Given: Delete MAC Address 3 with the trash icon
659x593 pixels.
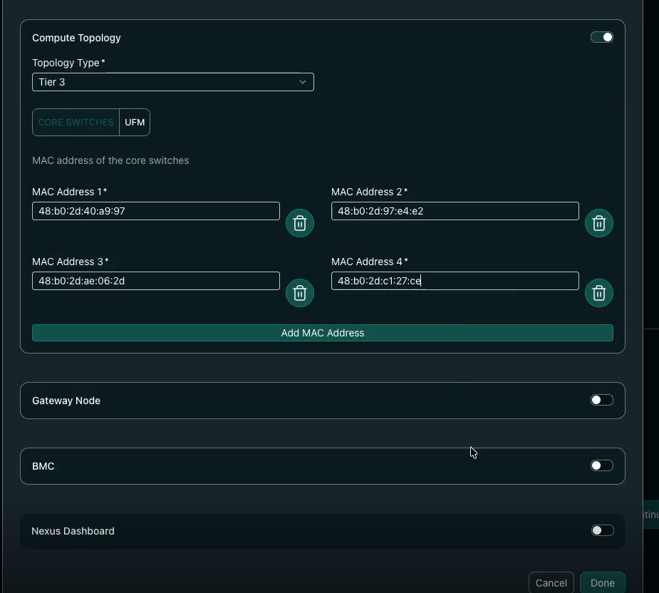Looking at the screenshot, I should (299, 293).
